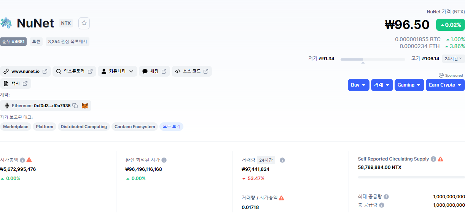Click the speech bubble icon on the 채팅 chip
This screenshot has height=220, width=465.
145,71
